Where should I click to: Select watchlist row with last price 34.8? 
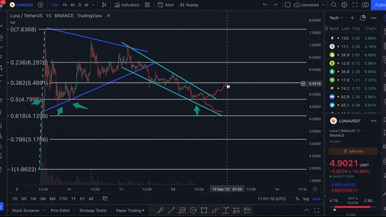point(353,55)
